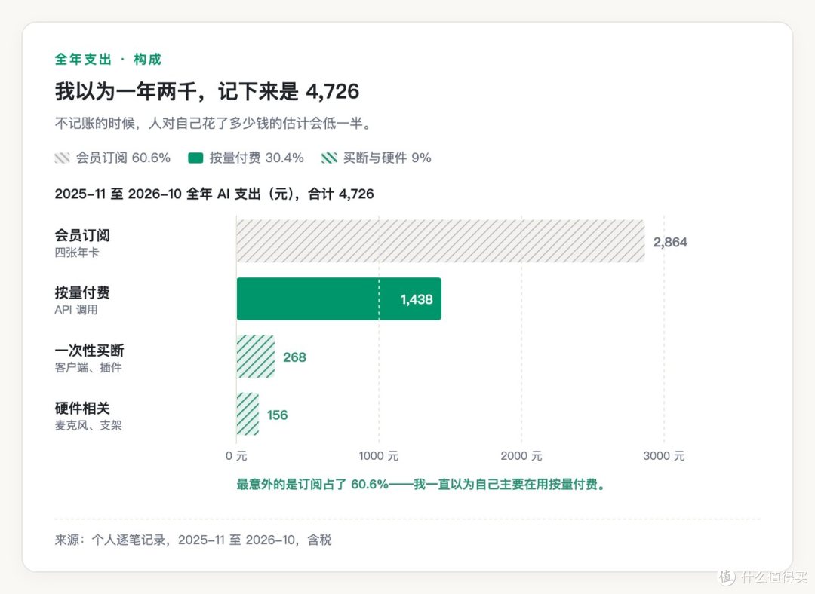Click the sublabel 客户端、插件

click(88, 368)
